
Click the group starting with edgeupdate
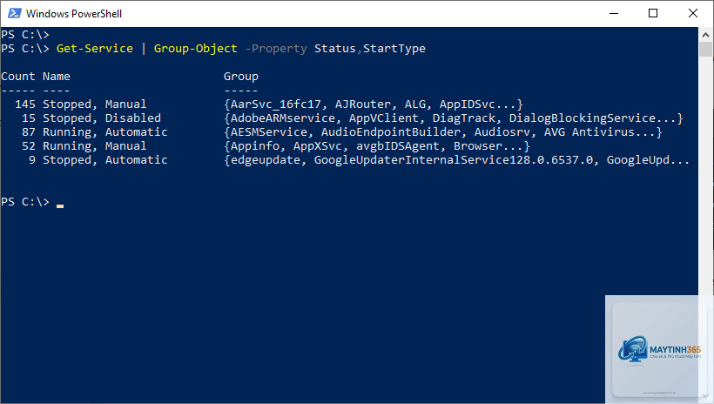[x=457, y=160]
